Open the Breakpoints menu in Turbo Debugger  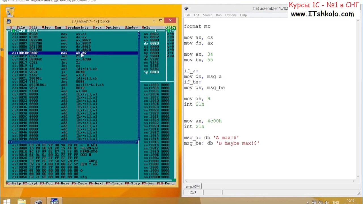77,27
